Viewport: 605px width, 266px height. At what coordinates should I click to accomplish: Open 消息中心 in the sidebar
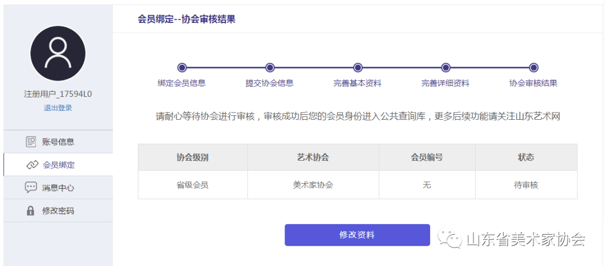(58, 188)
